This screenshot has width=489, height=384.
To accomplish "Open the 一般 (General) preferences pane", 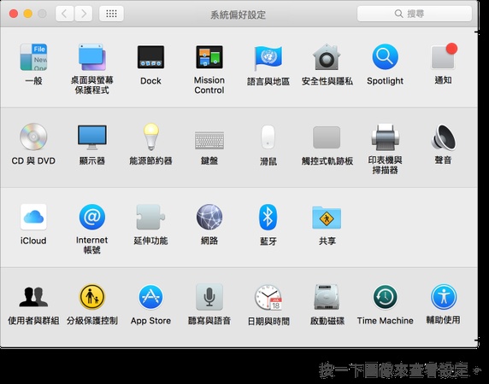I will point(33,57).
